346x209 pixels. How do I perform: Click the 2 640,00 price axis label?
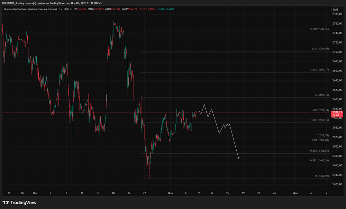(337, 80)
